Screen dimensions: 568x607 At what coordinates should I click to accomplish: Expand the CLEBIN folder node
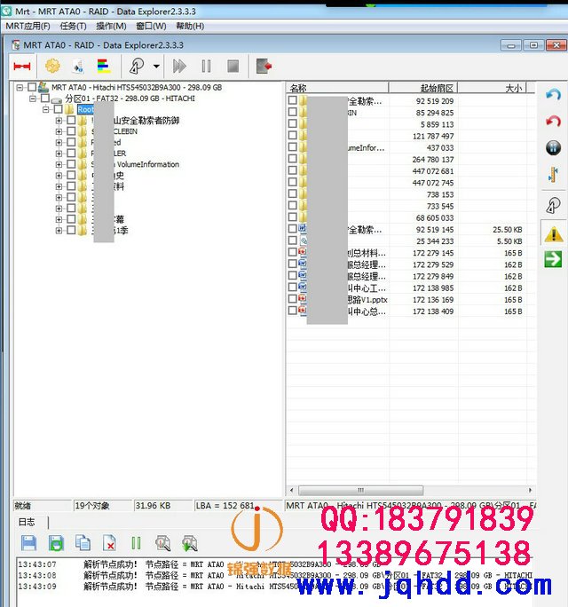(59, 131)
